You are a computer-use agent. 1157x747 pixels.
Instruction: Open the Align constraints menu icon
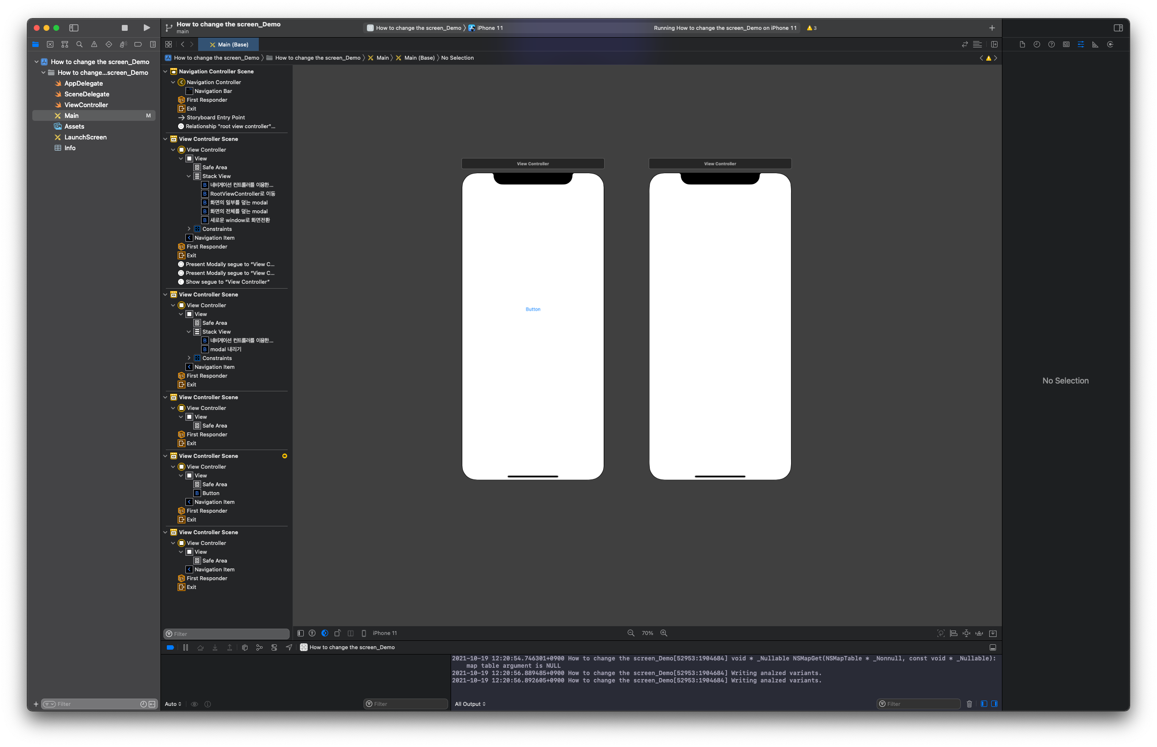[953, 634]
